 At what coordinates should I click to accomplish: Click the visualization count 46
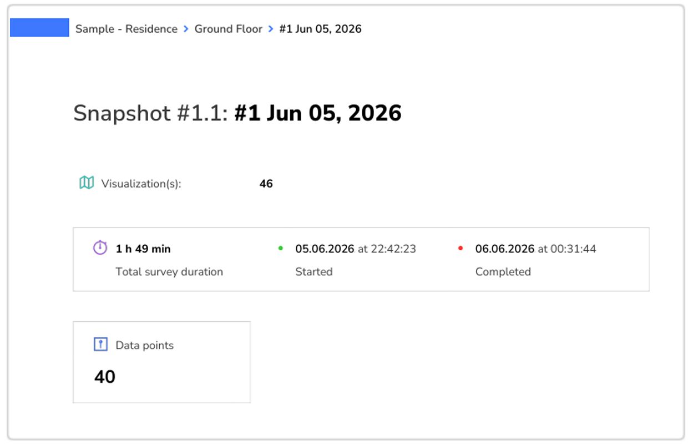click(x=266, y=184)
